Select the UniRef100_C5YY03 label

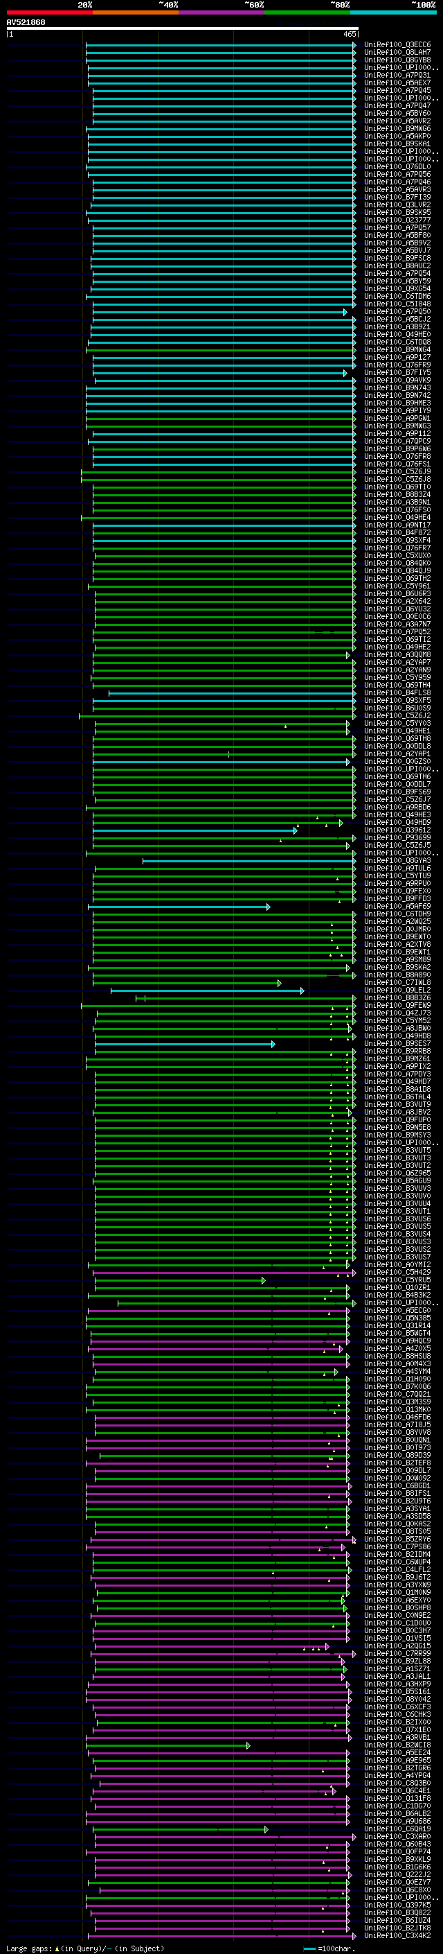397,723
